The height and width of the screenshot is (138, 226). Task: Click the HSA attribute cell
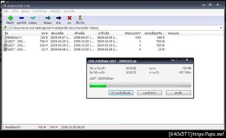(138, 37)
